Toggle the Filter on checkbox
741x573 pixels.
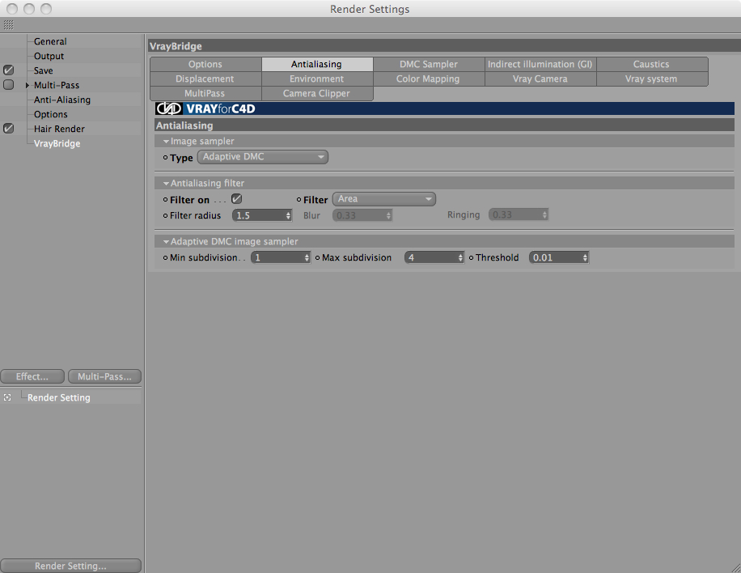click(237, 199)
